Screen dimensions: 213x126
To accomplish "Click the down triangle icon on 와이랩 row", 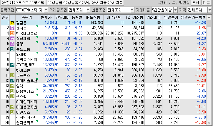I will tap(56, 54).
